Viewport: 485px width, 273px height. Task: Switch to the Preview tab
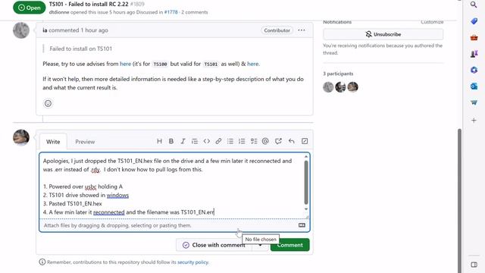pos(85,142)
